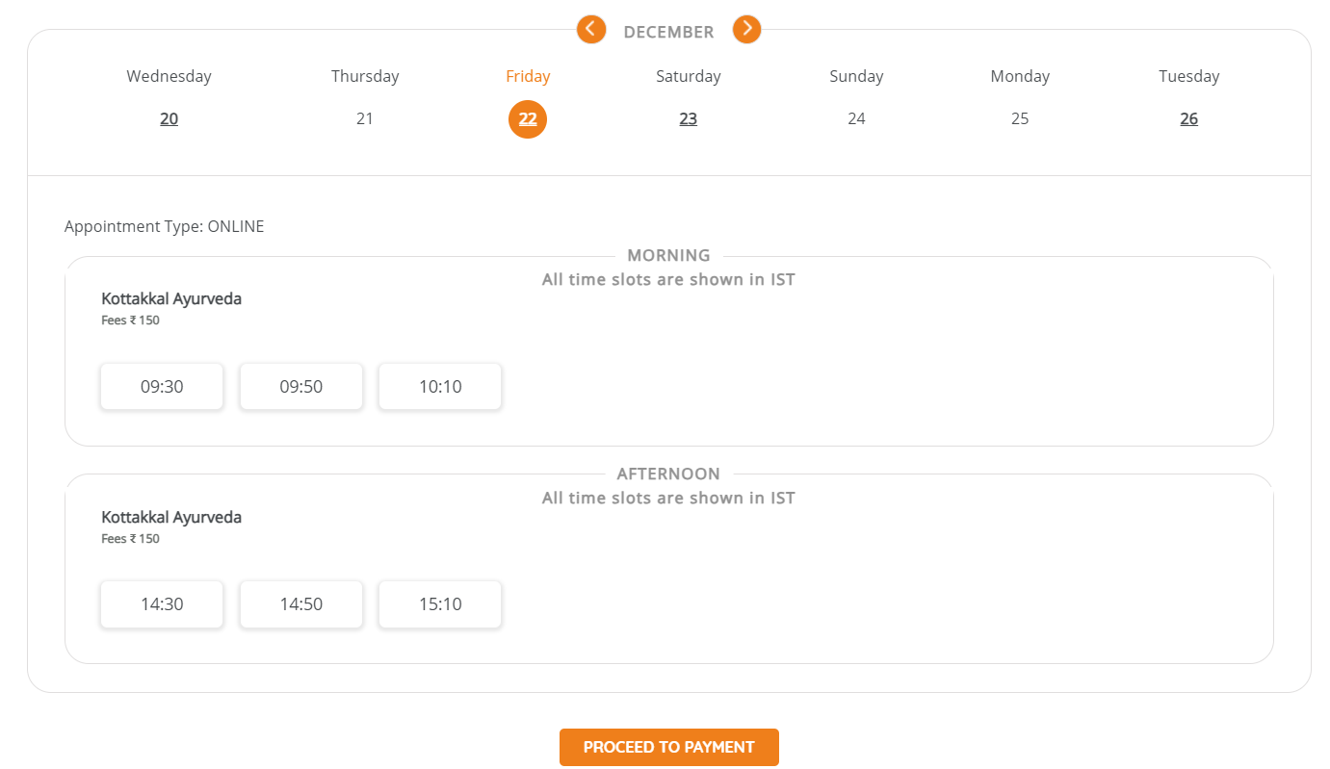Go to previous month using left arrow

coord(591,30)
